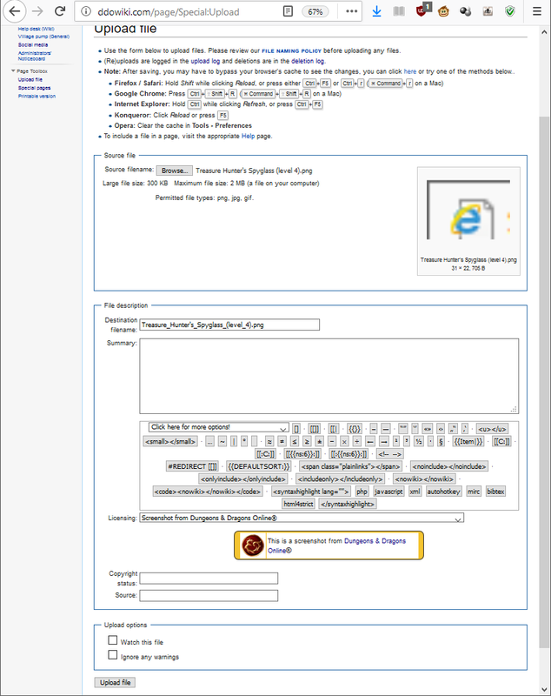This screenshot has width=551, height=696.
Task: Insert <u></u> underline tags
Action: click(492, 429)
